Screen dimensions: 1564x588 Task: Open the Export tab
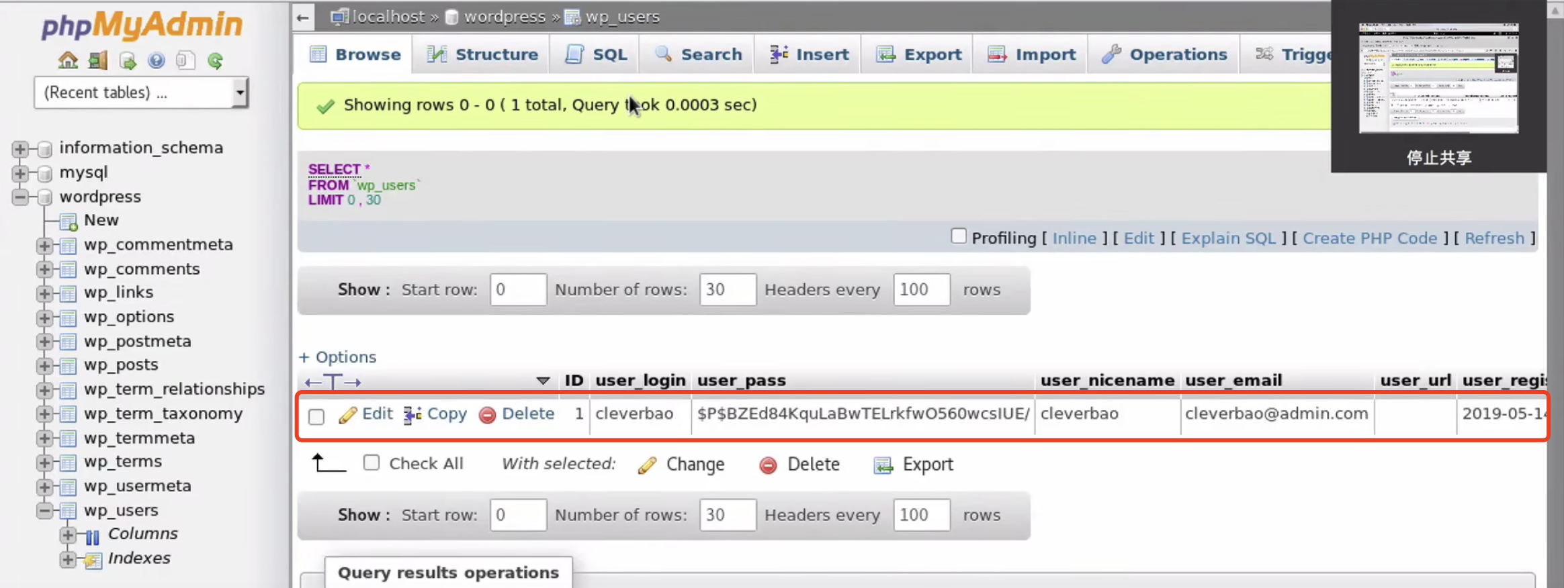918,54
